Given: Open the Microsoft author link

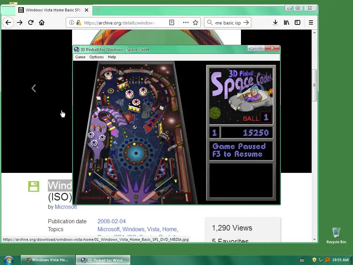Looking at the screenshot, I should point(66,207).
